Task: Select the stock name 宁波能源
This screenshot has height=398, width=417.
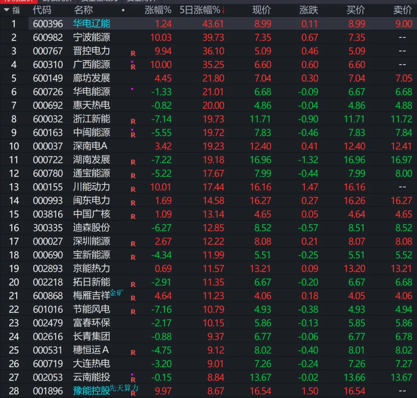Action: 92,37
